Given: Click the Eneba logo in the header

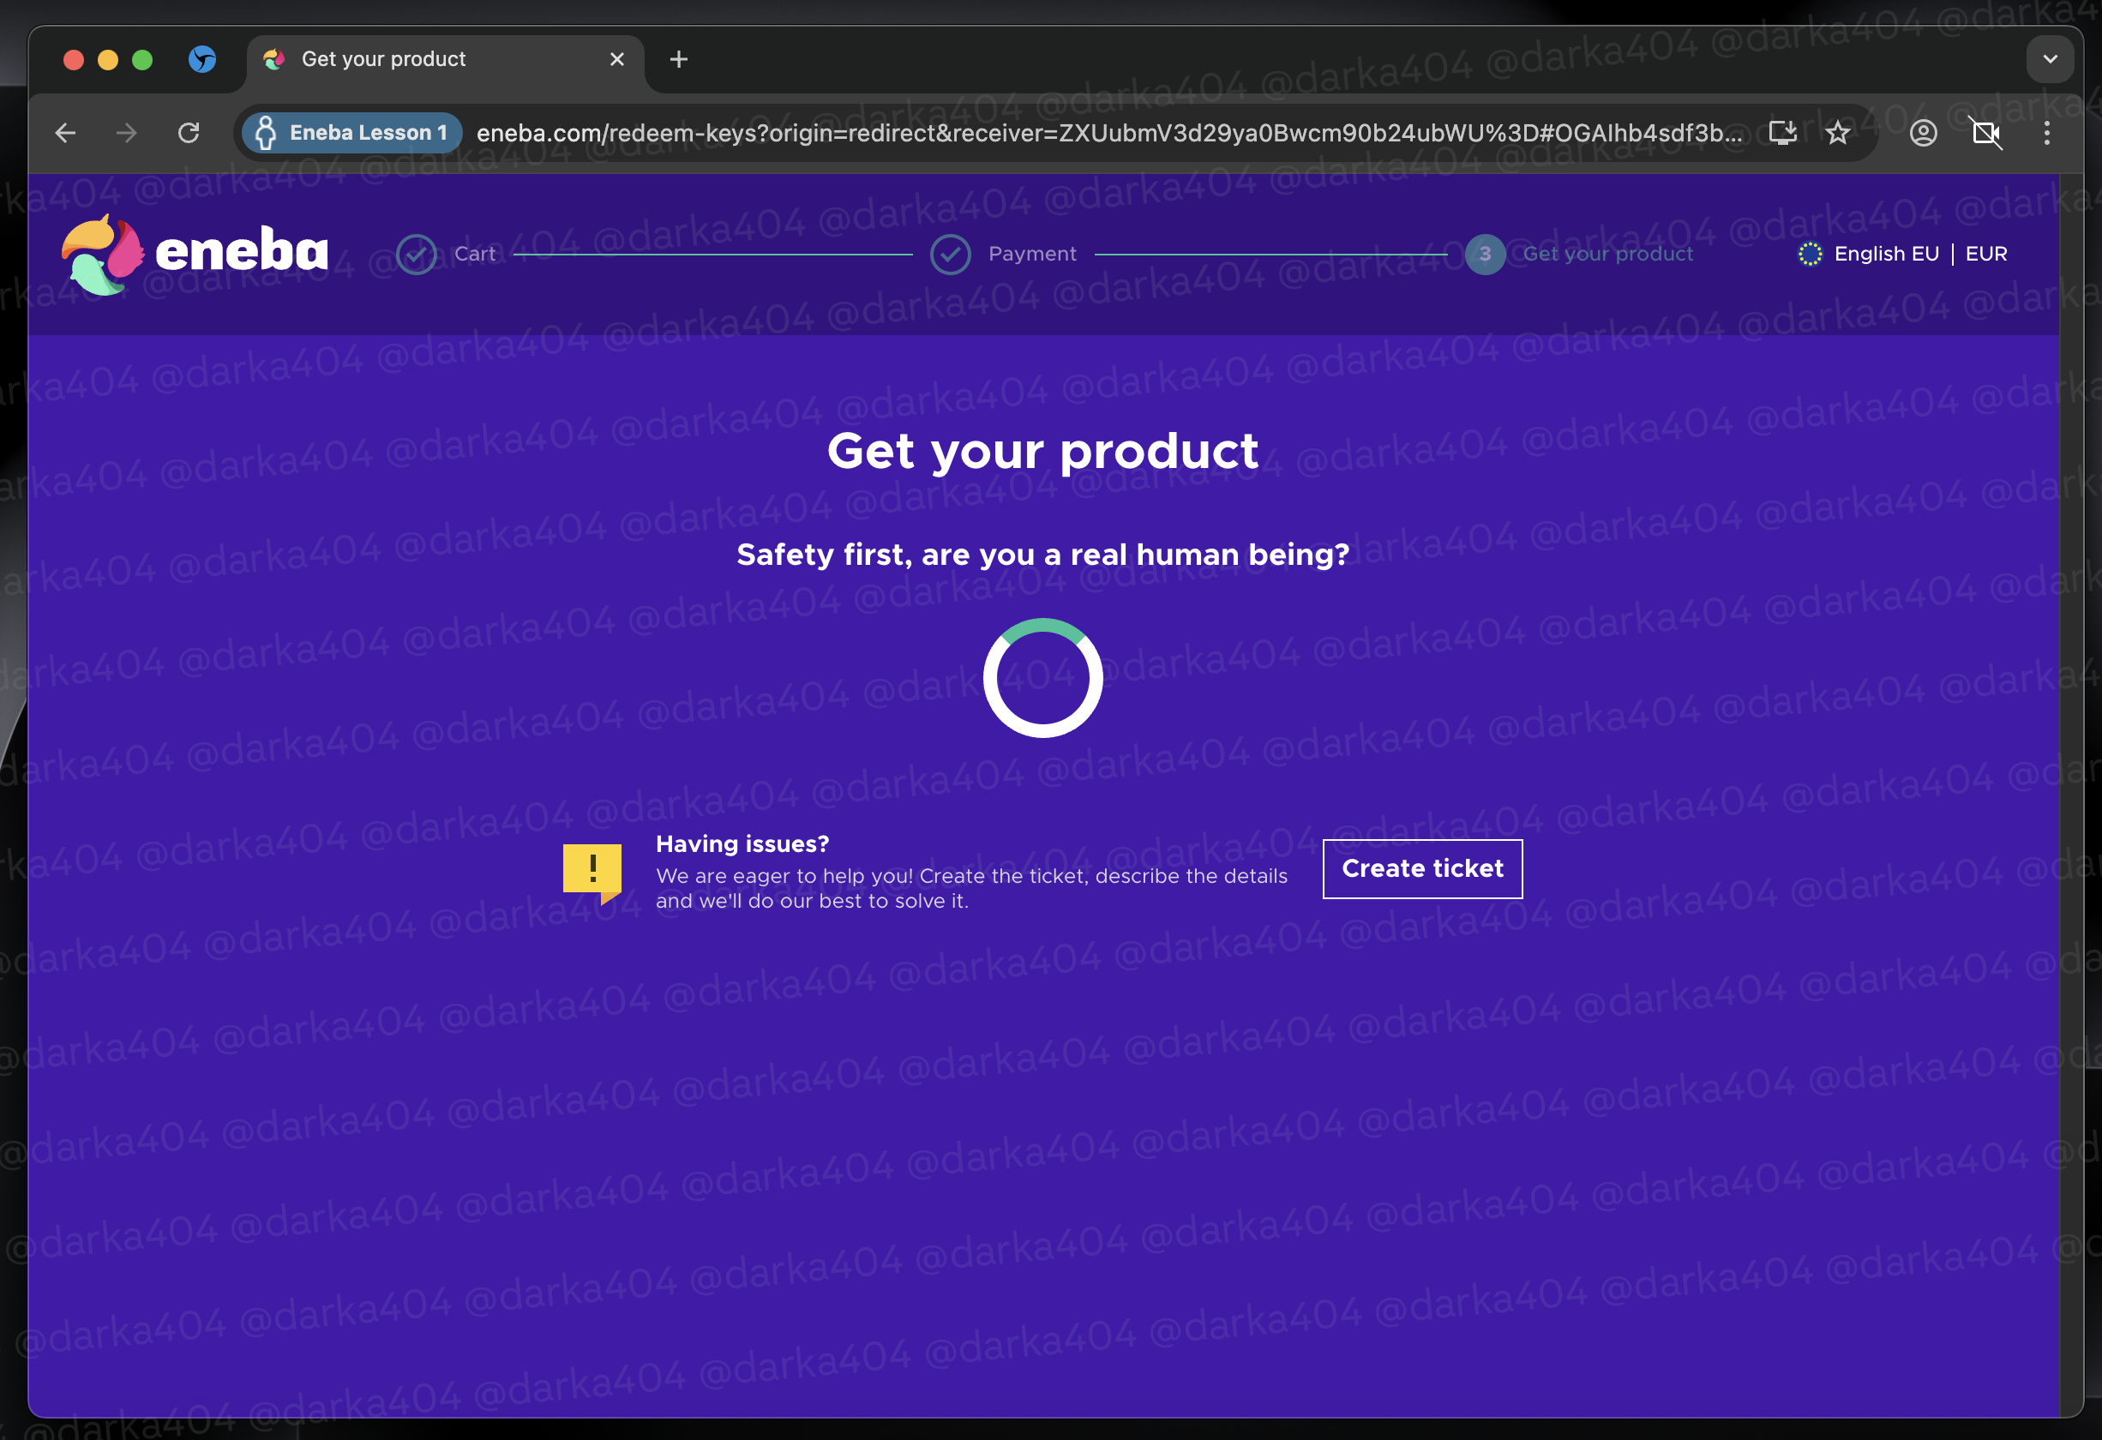Looking at the screenshot, I should (195, 255).
